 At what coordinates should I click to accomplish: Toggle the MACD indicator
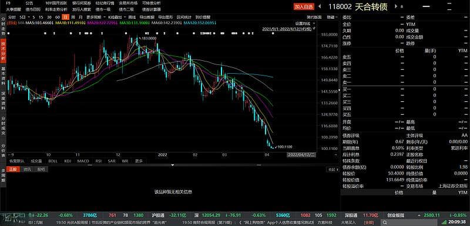click(83, 161)
